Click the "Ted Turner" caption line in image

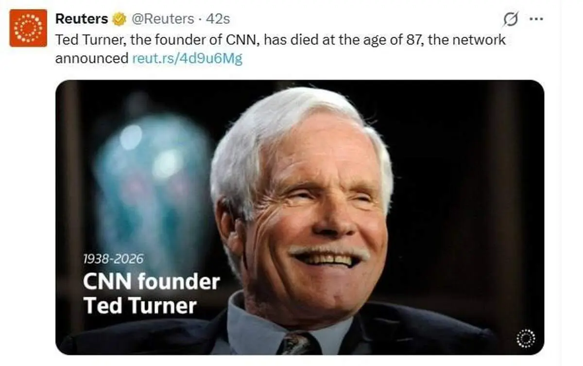pyautogui.click(x=140, y=305)
